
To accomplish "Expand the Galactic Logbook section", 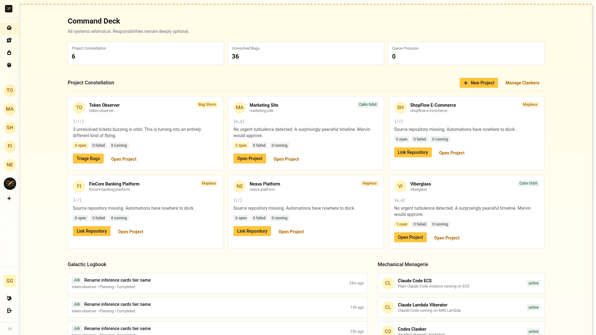I will tap(87, 264).
